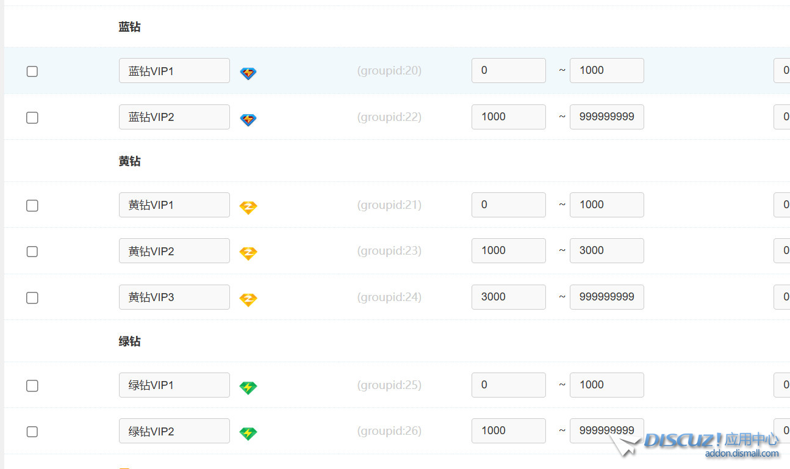Click the yellow diamond icon beside 黄钻VIP2
790x469 pixels.
[x=248, y=253]
